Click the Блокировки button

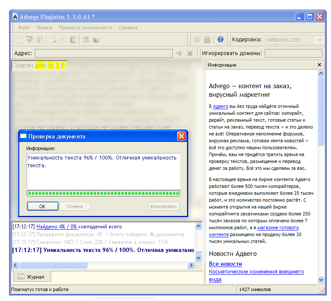164,206
